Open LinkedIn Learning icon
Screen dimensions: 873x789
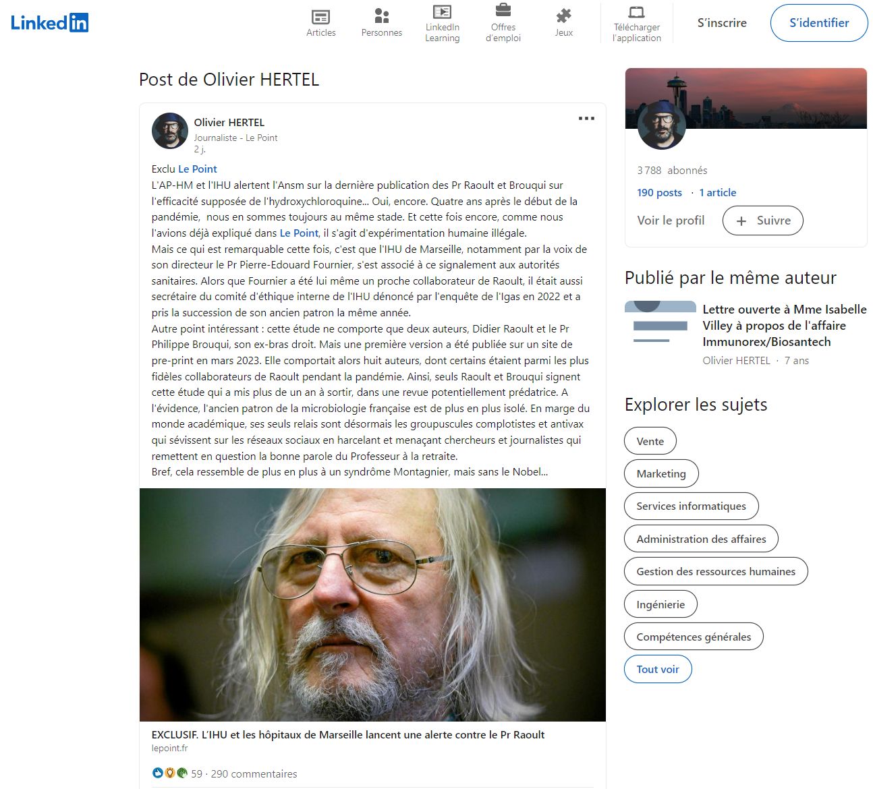coord(443,11)
